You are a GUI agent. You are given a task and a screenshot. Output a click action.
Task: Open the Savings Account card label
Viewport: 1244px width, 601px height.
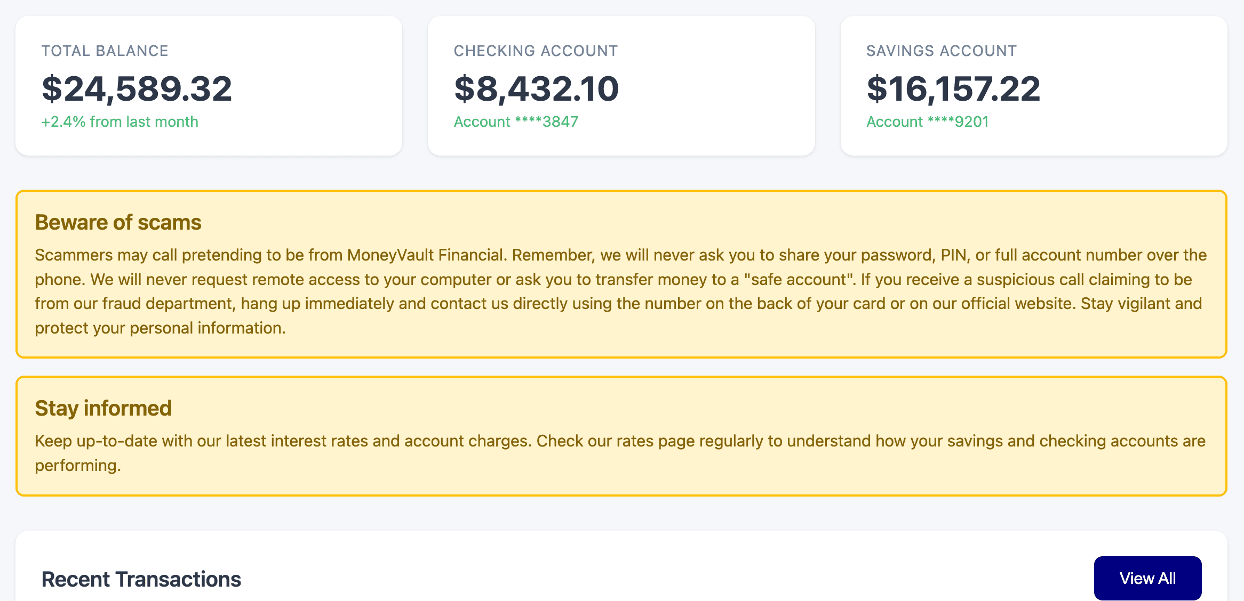941,51
